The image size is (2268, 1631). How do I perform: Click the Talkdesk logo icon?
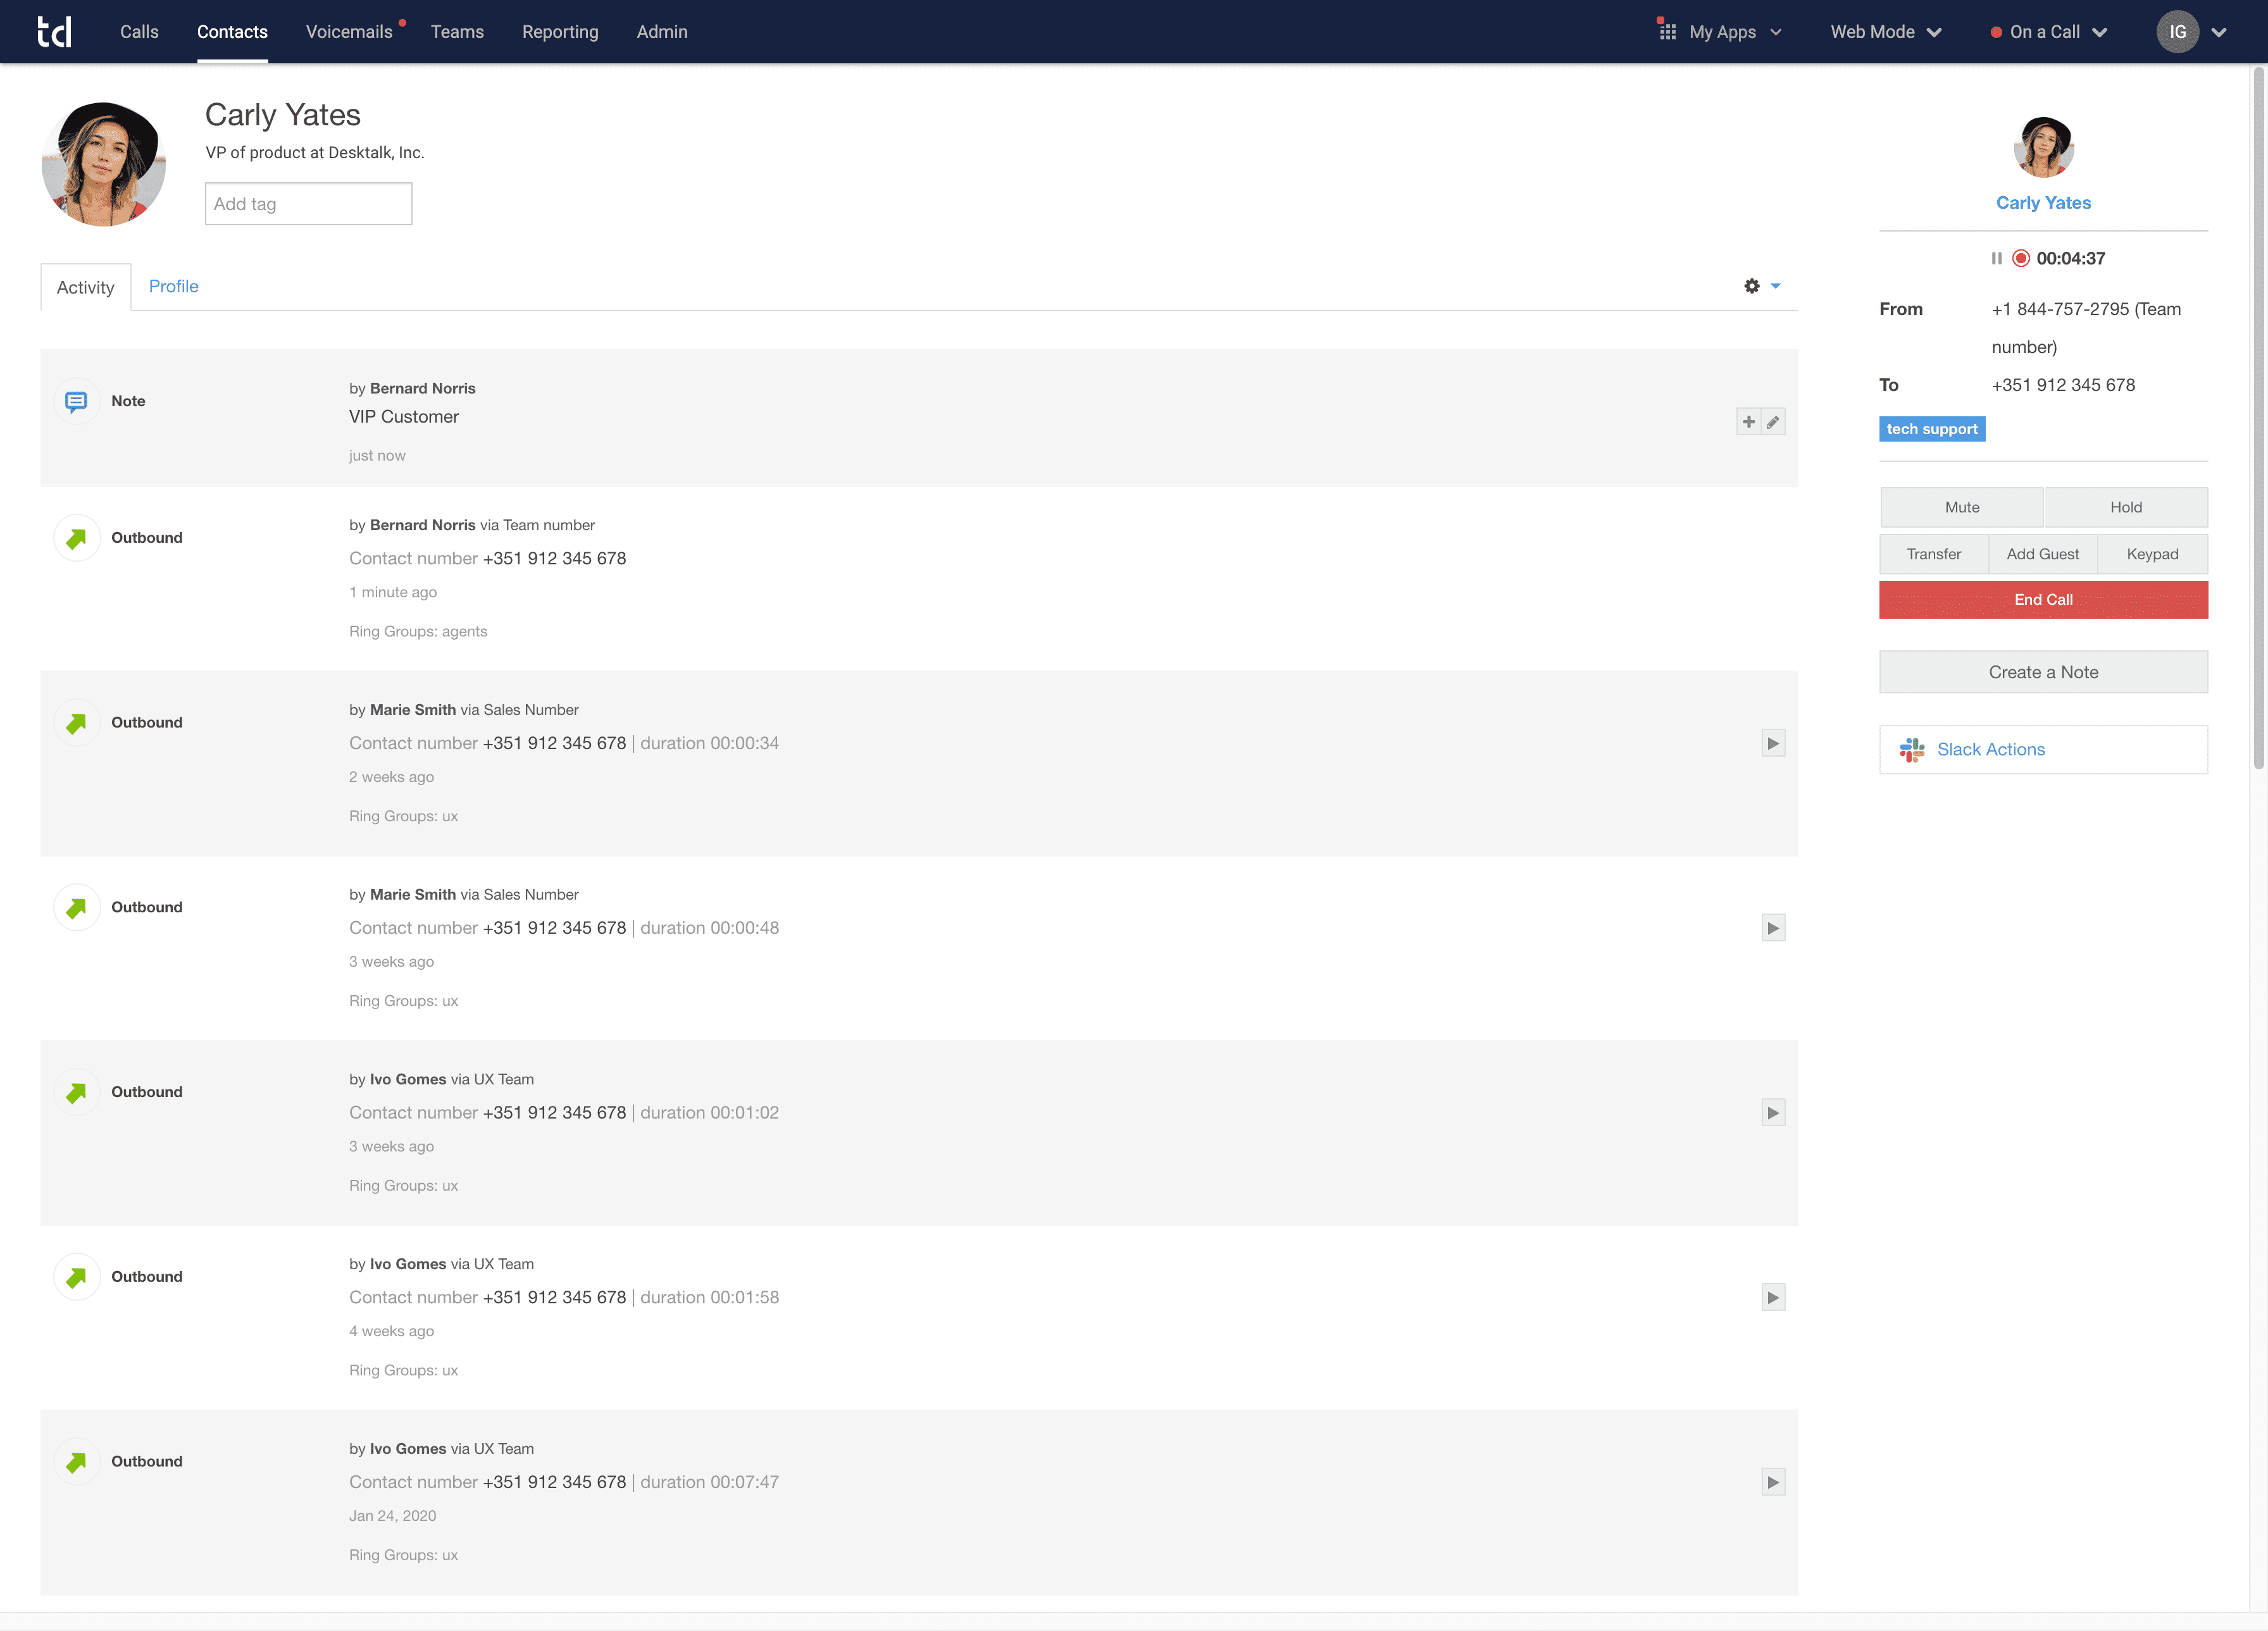point(54,31)
